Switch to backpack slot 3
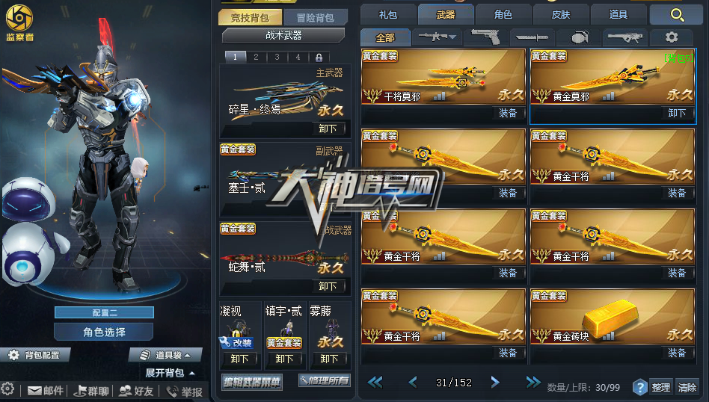 pyautogui.click(x=277, y=57)
